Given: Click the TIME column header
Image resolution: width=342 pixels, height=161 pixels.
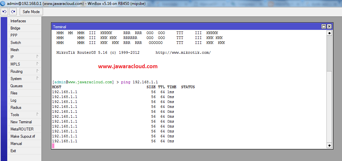Looking at the screenshot, I should pyautogui.click(x=172, y=87).
